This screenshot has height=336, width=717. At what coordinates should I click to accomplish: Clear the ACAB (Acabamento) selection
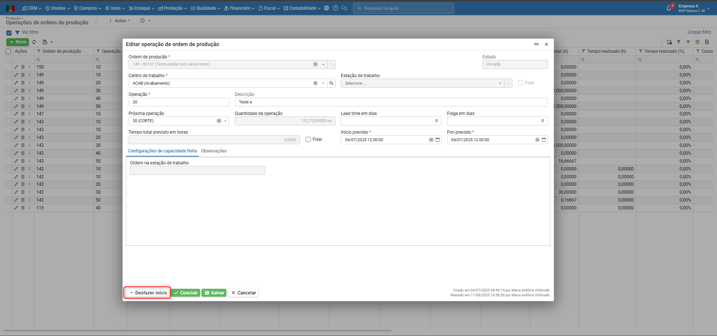(x=315, y=83)
